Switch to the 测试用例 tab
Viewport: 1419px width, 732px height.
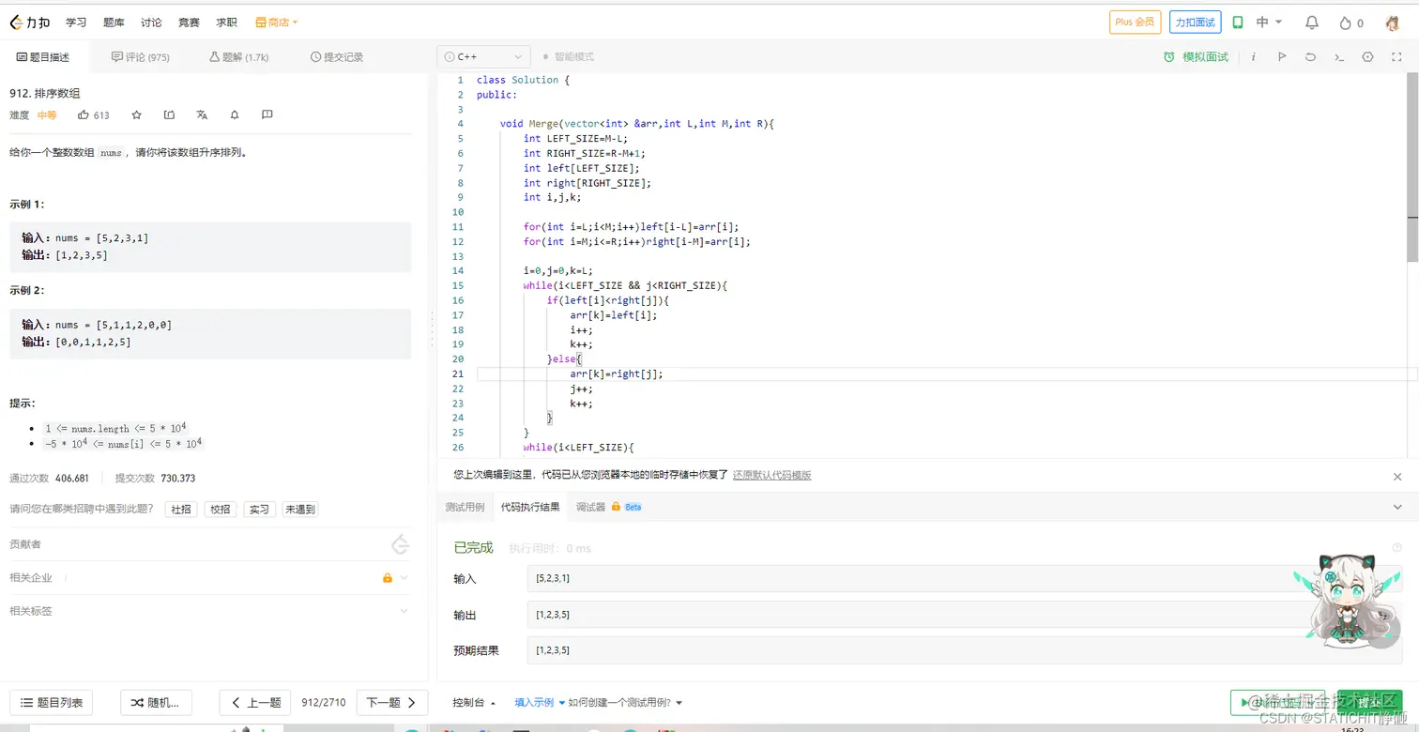pyautogui.click(x=465, y=507)
